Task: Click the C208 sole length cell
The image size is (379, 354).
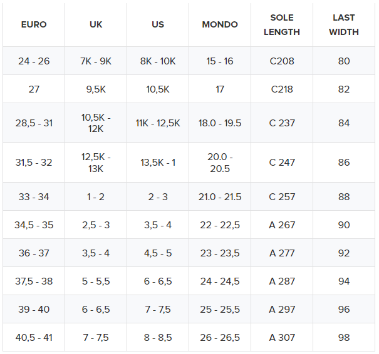Action: click(x=282, y=61)
